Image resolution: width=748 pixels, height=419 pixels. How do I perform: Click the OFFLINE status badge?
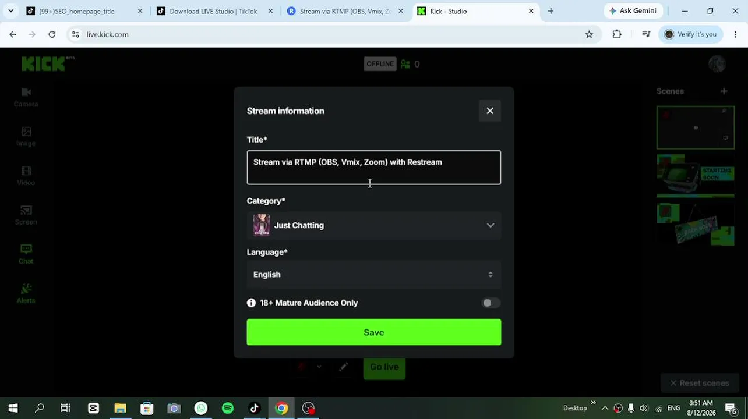(380, 64)
